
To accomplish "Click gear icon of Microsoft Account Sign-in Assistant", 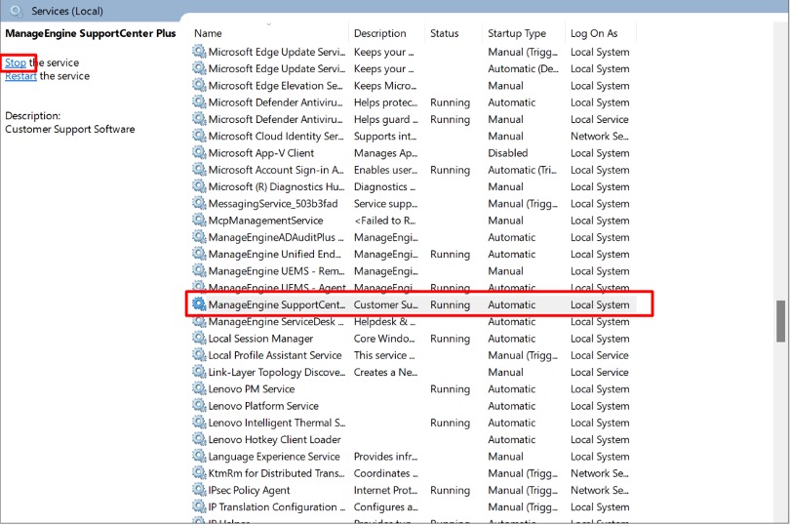I will coord(199,170).
